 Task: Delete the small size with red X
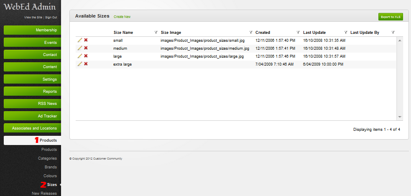tap(86, 40)
